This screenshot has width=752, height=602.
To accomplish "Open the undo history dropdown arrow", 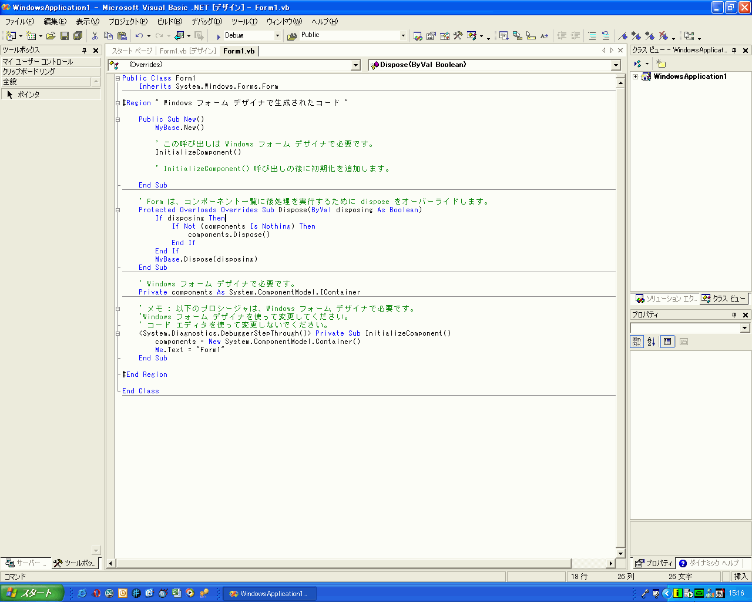I will pyautogui.click(x=149, y=36).
